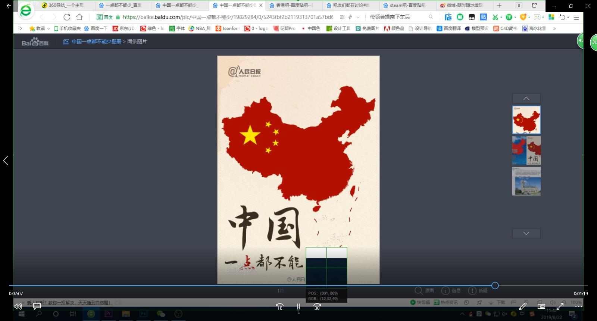Click the Baidu Baike logo
The image size is (597, 321).
pos(35,42)
